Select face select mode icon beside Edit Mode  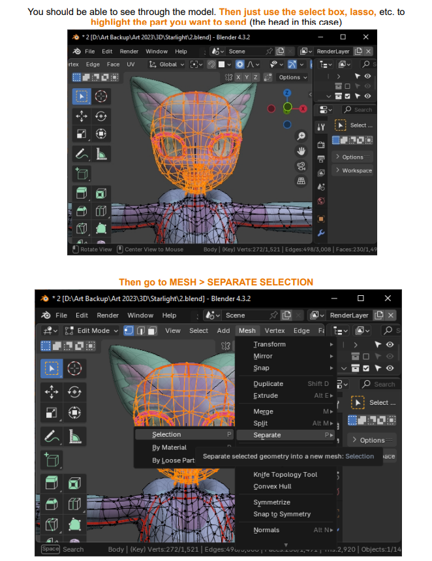[153, 330]
